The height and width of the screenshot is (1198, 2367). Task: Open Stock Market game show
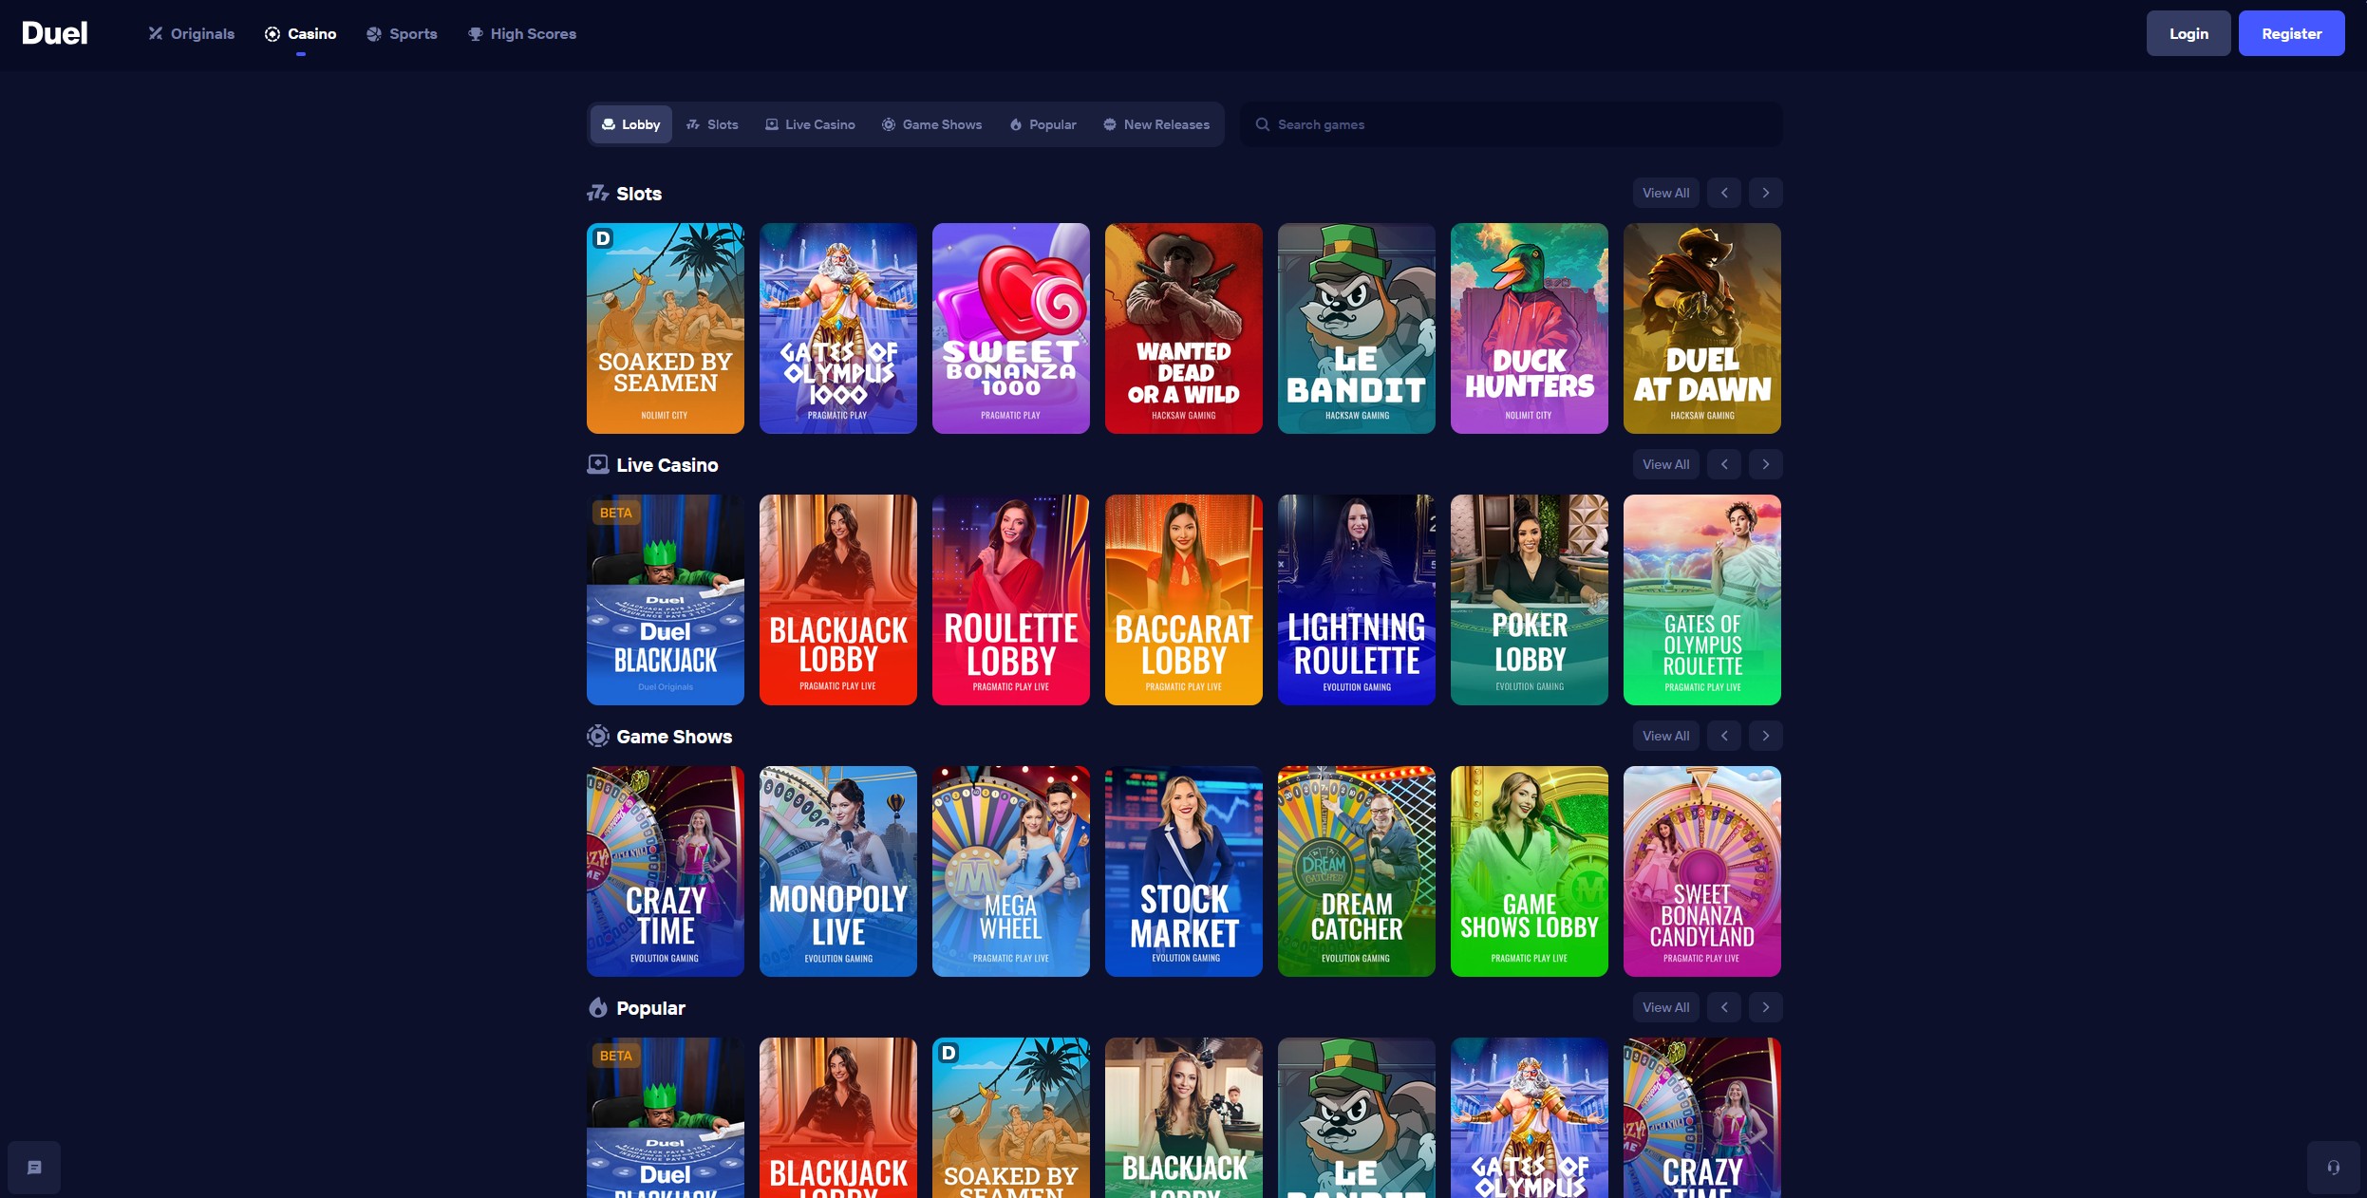click(x=1184, y=871)
